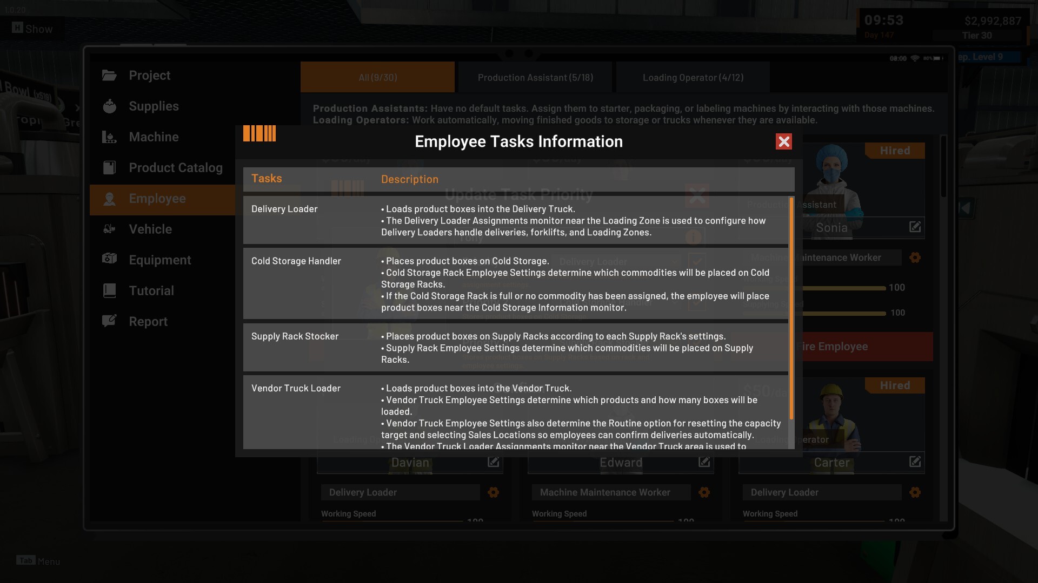This screenshot has height=583, width=1038.
Task: Switch to Production Assistant (5/18) tab
Action: [535, 77]
